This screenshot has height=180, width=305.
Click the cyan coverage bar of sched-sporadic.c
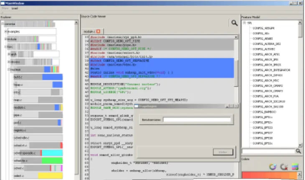[52, 153]
